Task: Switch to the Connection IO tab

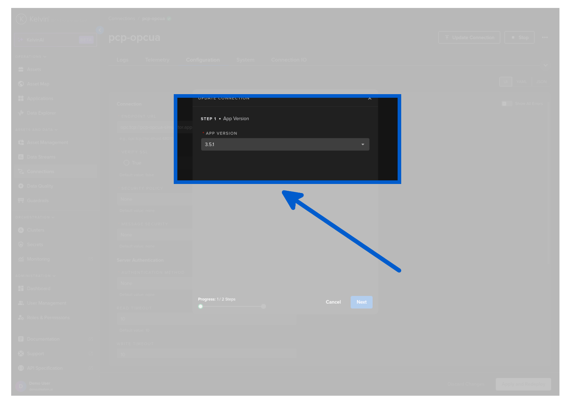Action: 289,60
